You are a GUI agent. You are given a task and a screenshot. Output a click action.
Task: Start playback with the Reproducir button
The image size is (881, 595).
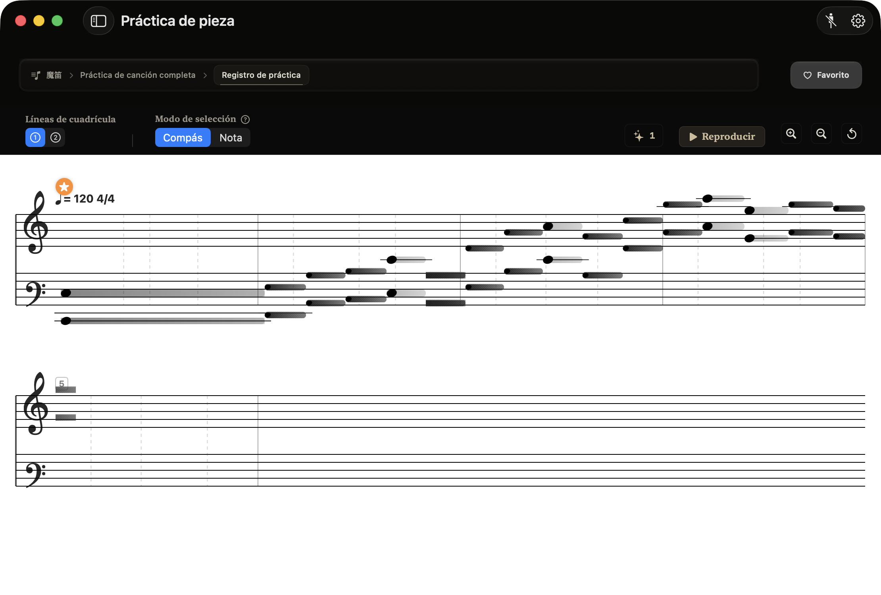[x=722, y=137]
